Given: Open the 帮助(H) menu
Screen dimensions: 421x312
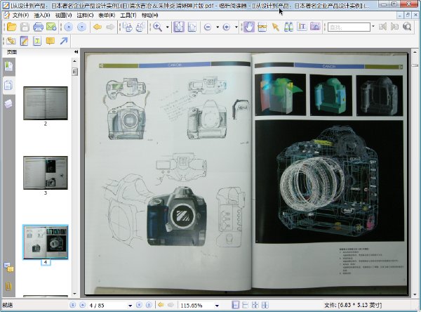Looking at the screenshot, I should point(149,15).
